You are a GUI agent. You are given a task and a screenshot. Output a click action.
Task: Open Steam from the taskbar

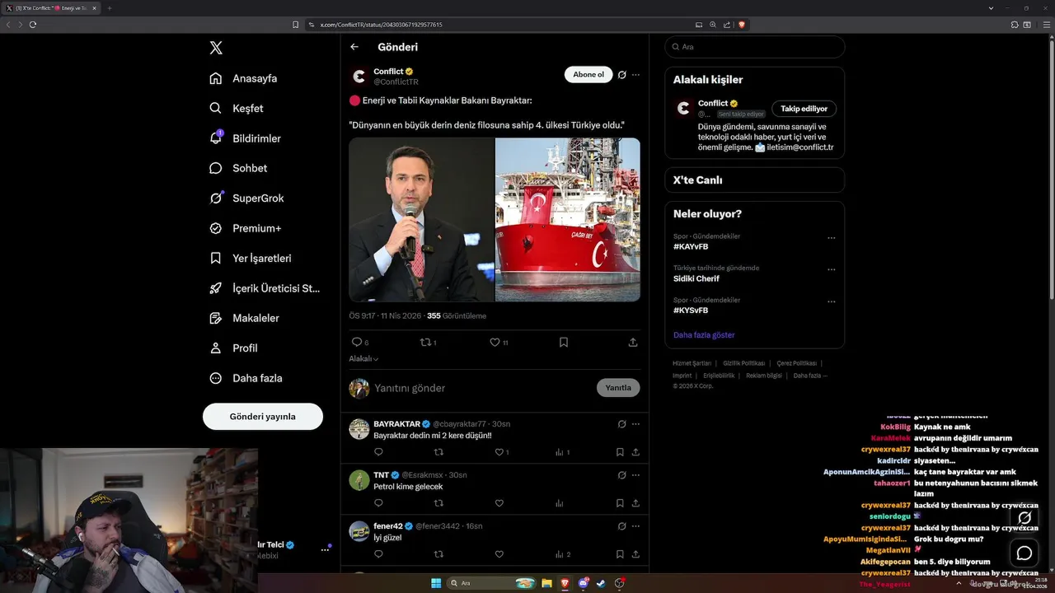pos(602,583)
